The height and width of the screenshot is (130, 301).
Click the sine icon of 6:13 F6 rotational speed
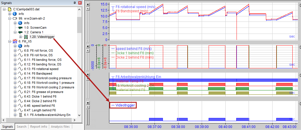[20, 69]
